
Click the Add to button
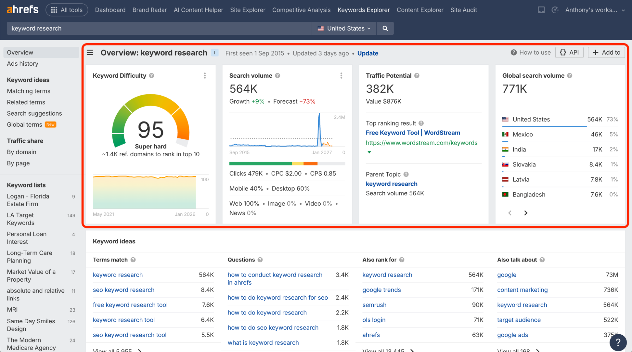pyautogui.click(x=606, y=52)
